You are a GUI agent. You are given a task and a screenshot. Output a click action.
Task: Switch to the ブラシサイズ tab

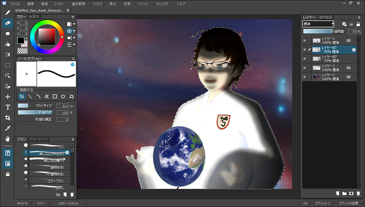[38, 139]
